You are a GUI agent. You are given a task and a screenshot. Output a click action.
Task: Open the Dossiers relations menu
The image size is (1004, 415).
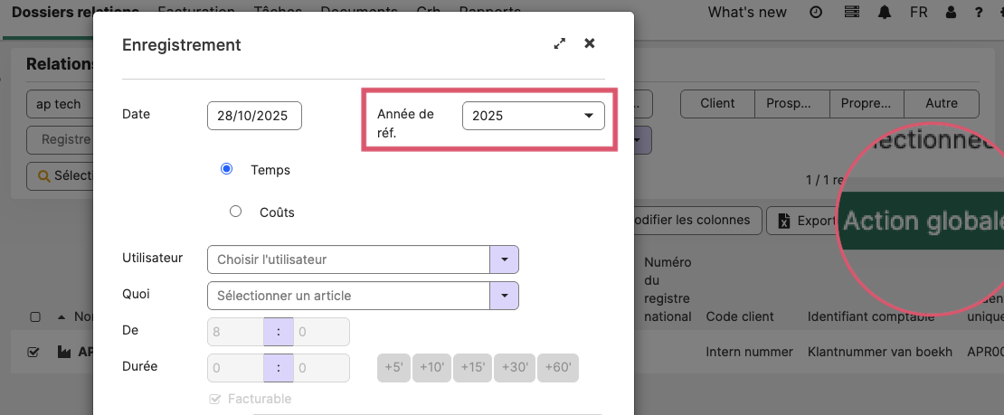76,12
